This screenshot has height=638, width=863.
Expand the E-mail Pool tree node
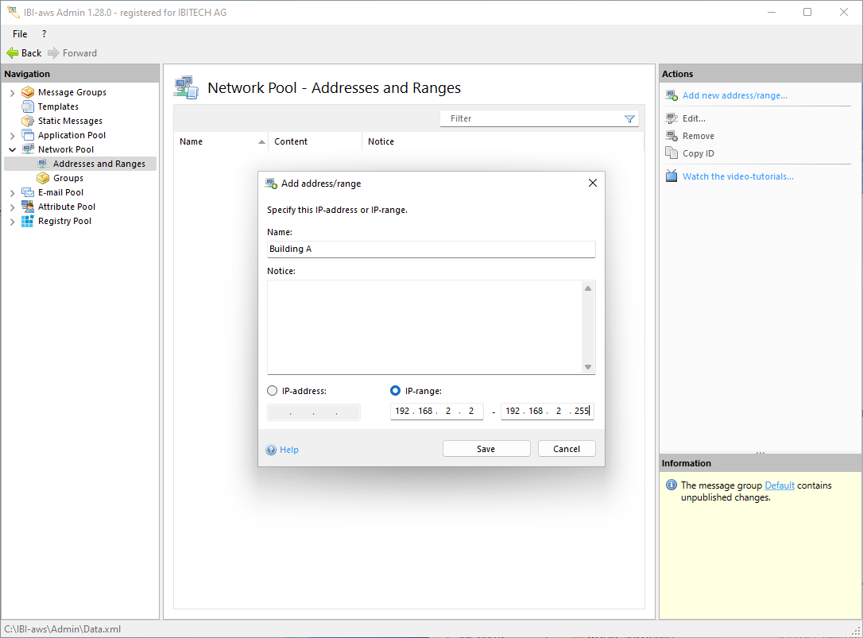[x=12, y=193]
